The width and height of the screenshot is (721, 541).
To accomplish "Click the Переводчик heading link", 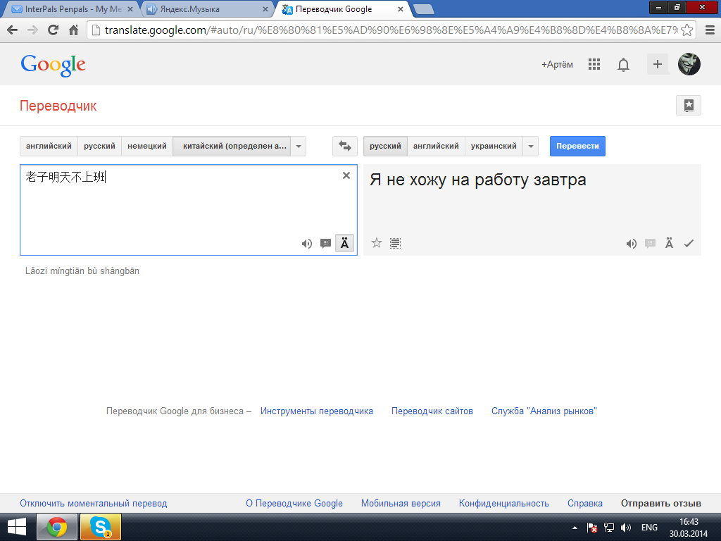I will tap(58, 106).
